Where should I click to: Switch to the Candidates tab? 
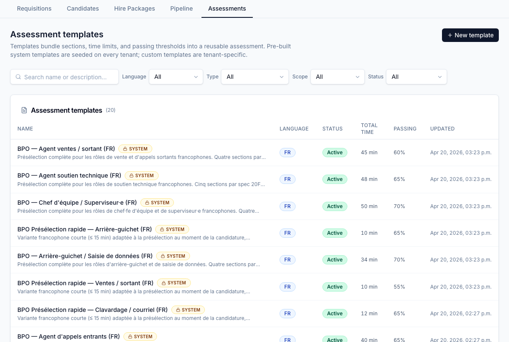point(83,8)
